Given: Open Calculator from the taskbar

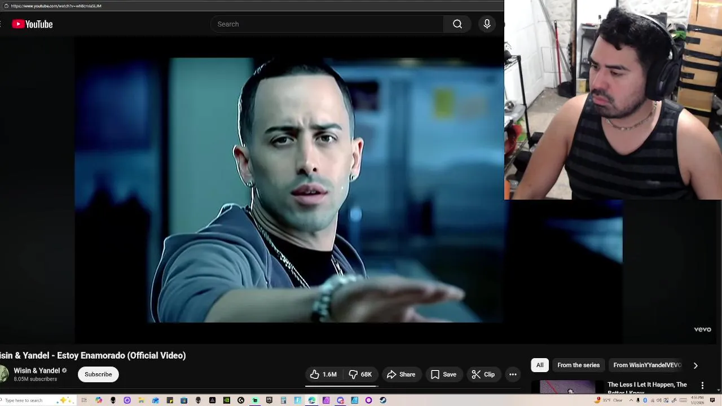Looking at the screenshot, I should [x=283, y=400].
